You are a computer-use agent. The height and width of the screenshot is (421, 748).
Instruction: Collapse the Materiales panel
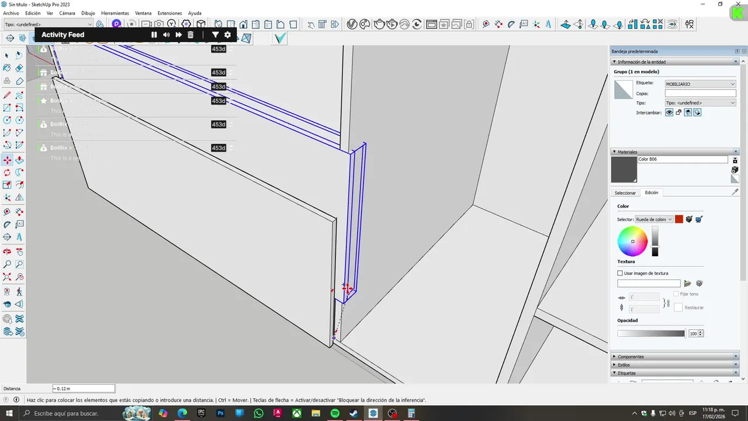point(615,152)
